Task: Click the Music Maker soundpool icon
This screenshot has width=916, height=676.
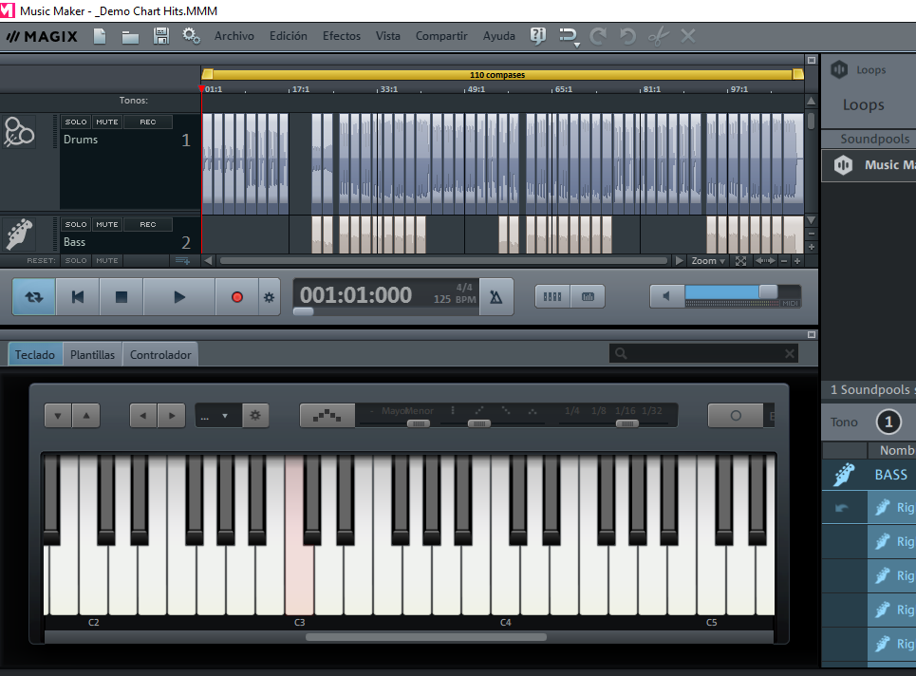Action: pyautogui.click(x=843, y=165)
